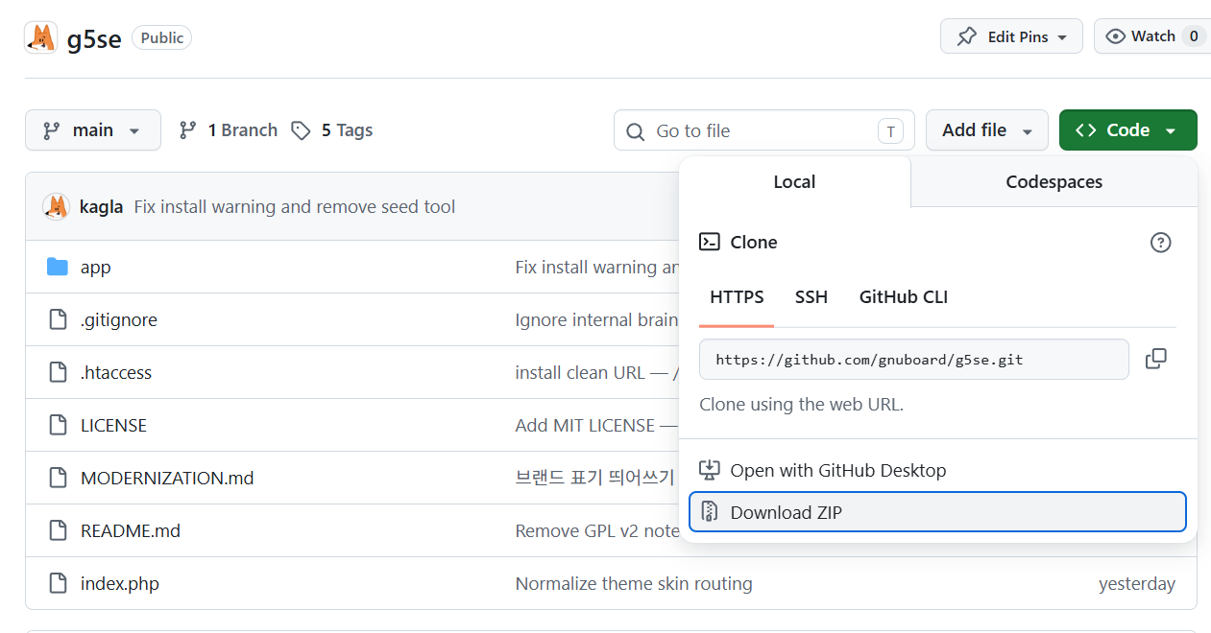1211x633 pixels.
Task: Select Download ZIP
Action: tap(937, 512)
